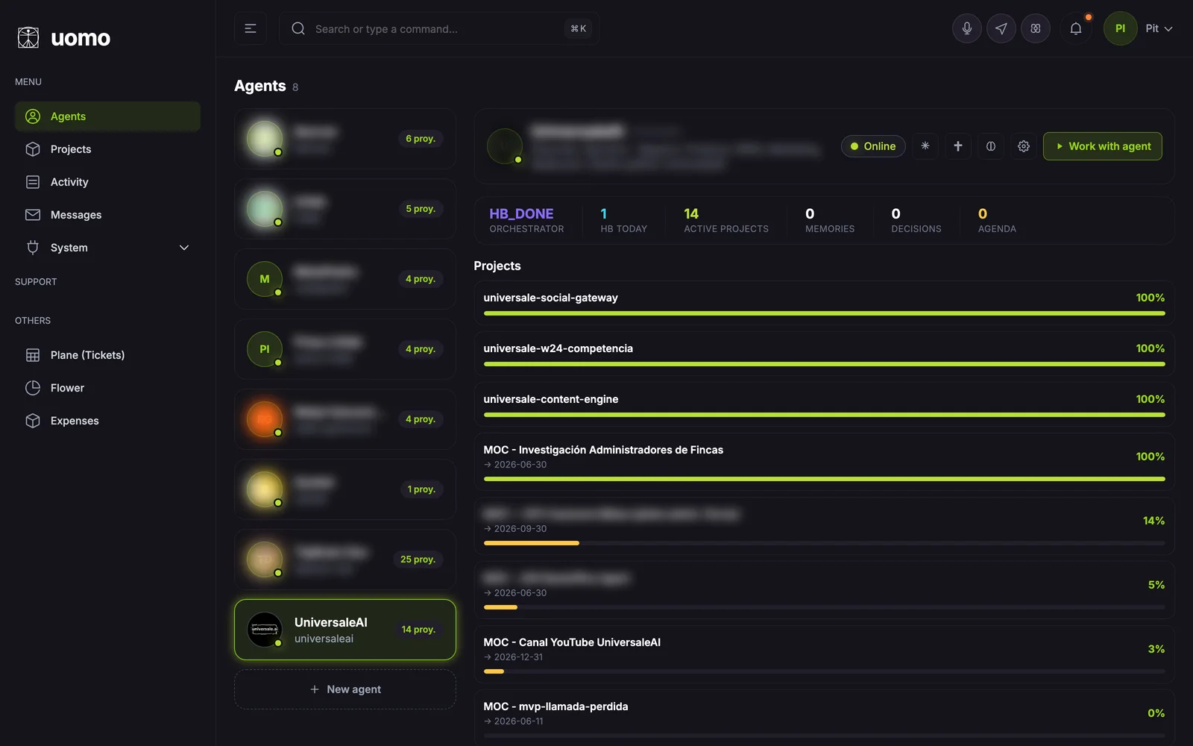Click the uomo logo icon
This screenshot has width=1193, height=746.
(x=28, y=37)
